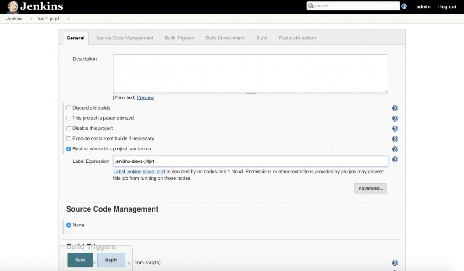
Task: Save the job configuration
Action: 80,260
